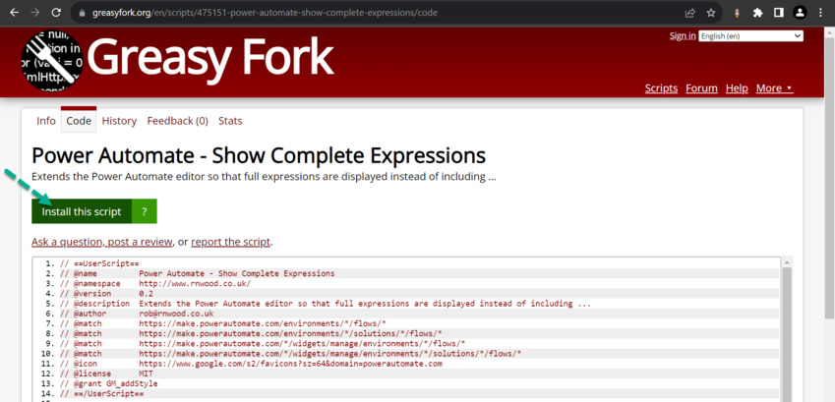Click report the script link
The image size is (835, 402).
(230, 242)
